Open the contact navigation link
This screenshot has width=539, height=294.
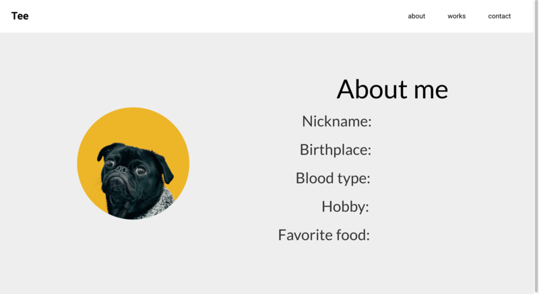[x=499, y=16]
